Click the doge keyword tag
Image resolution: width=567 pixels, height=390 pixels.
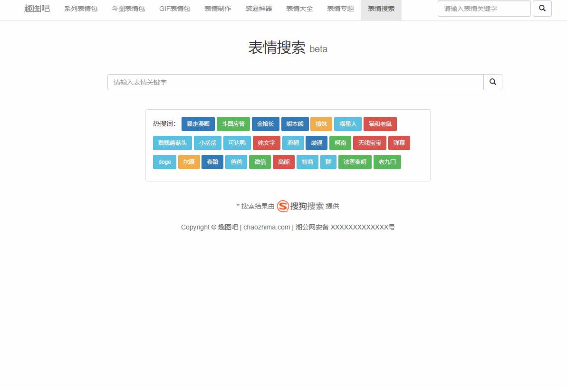(164, 162)
